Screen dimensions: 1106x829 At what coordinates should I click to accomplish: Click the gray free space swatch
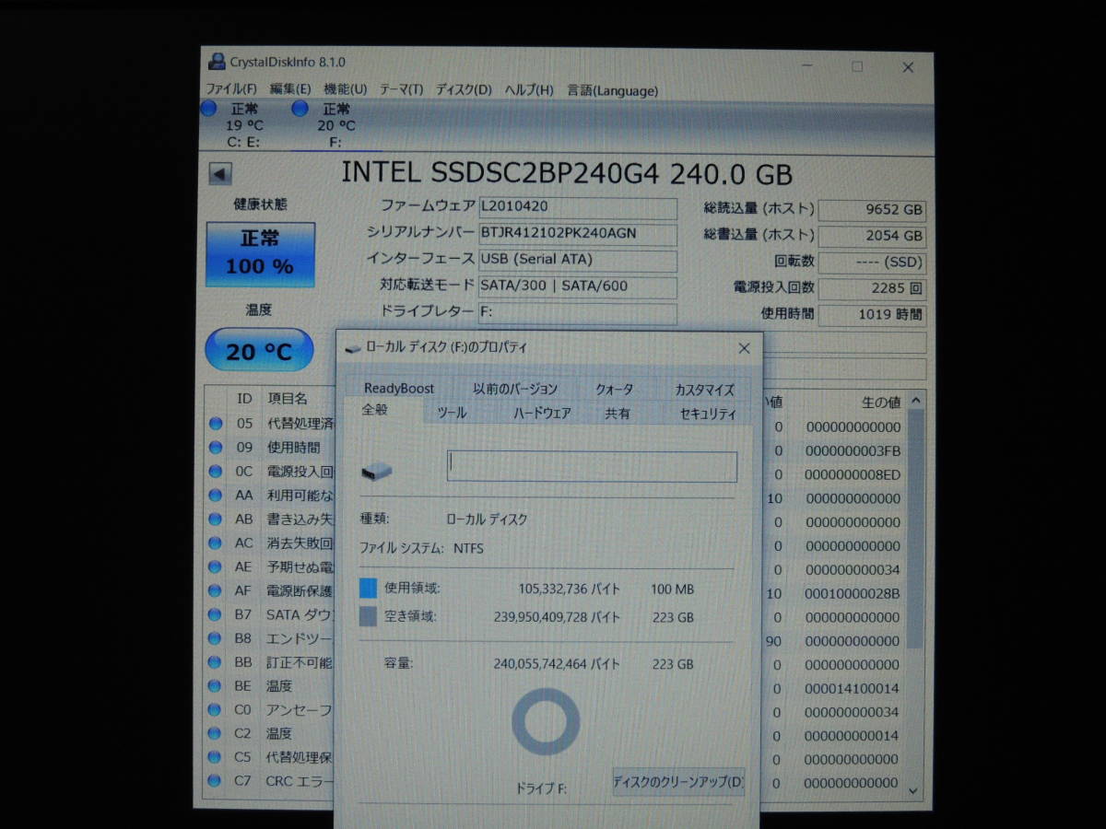pyautogui.click(x=369, y=615)
